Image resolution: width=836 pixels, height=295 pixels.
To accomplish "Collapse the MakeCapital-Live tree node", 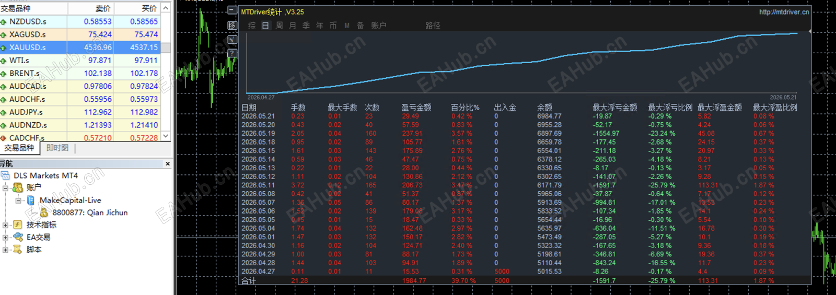I will click(x=18, y=200).
